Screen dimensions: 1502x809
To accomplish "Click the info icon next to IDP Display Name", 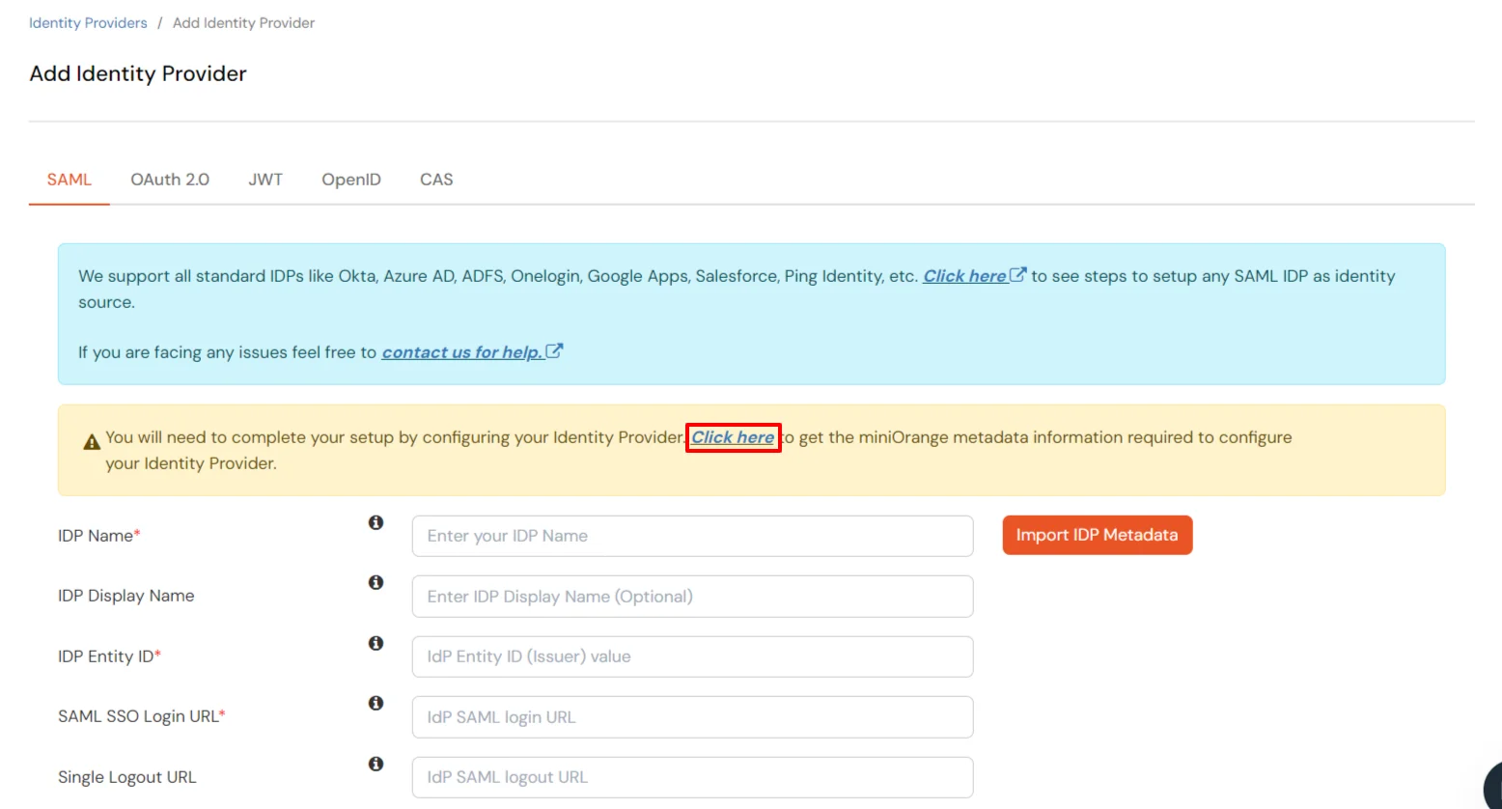I will (x=375, y=582).
